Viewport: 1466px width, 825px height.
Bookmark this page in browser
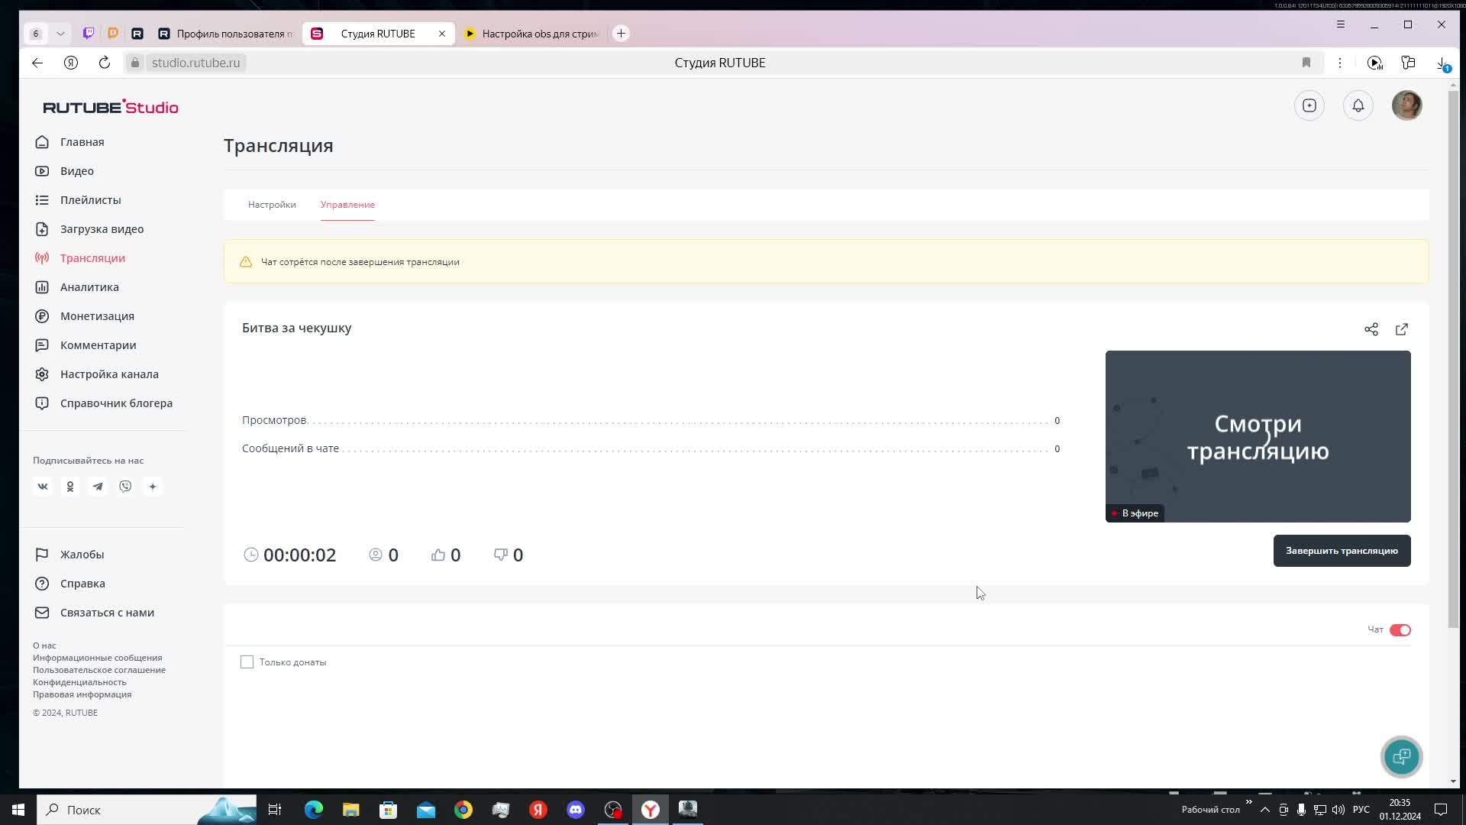(x=1306, y=63)
